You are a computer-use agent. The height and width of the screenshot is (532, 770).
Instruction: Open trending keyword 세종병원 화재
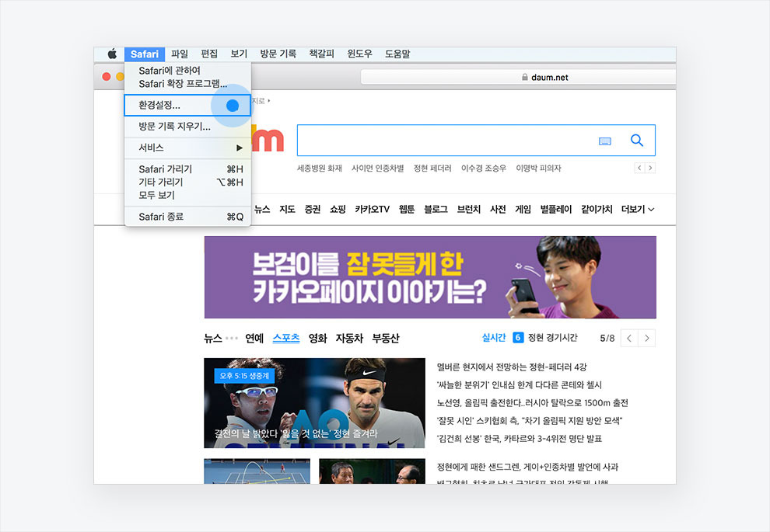(x=319, y=169)
